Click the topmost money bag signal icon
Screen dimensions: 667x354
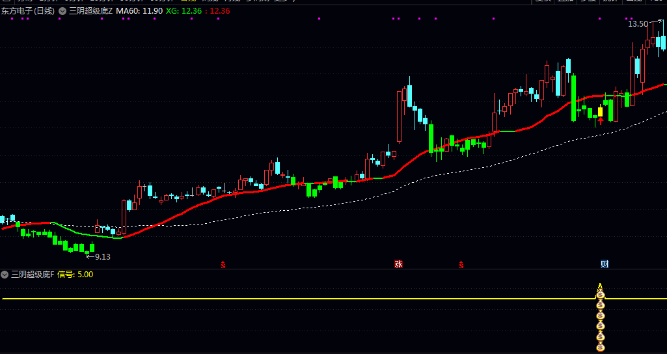pos(600,294)
